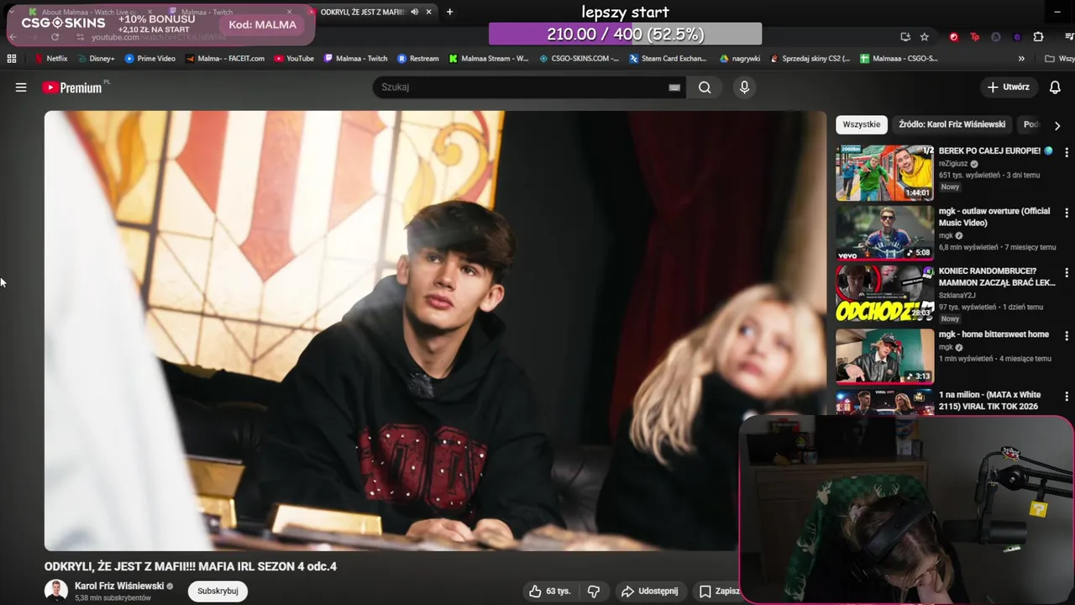Screen dimensions: 1075x605
Task: Open the YouTube guide hamburger menu
Action: pos(21,87)
